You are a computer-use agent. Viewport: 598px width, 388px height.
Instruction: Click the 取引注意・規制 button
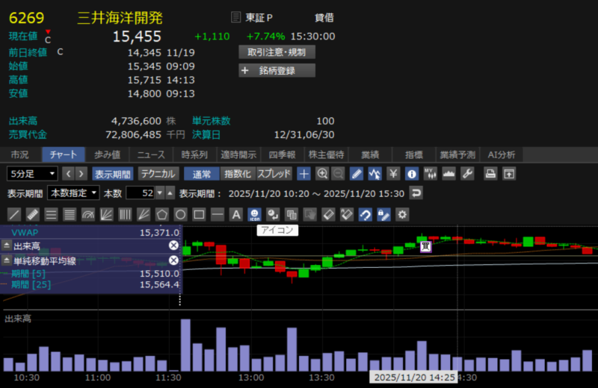277,52
